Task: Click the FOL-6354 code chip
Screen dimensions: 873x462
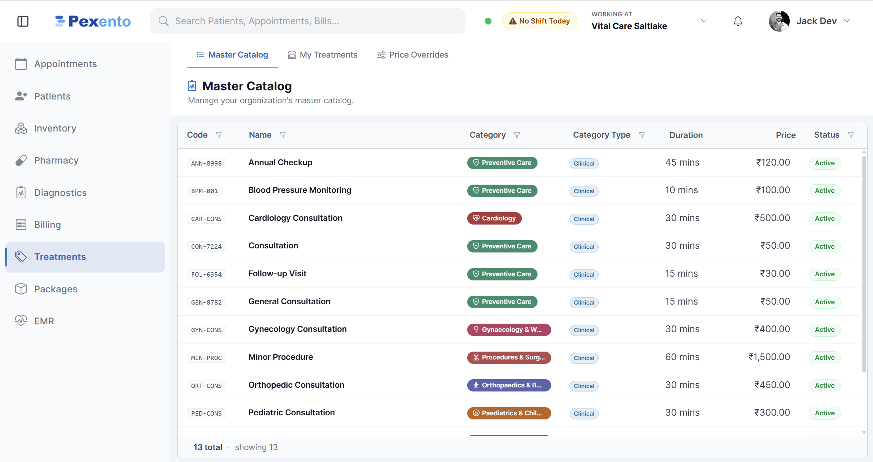Action: click(x=206, y=274)
